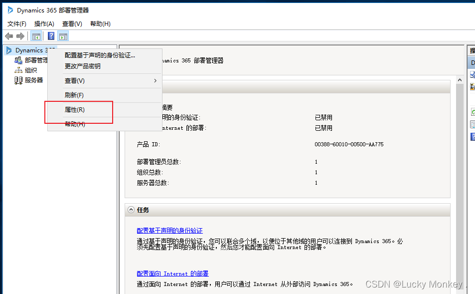Click the Forward arrow toolbar icon
475x294 pixels.
(20, 36)
